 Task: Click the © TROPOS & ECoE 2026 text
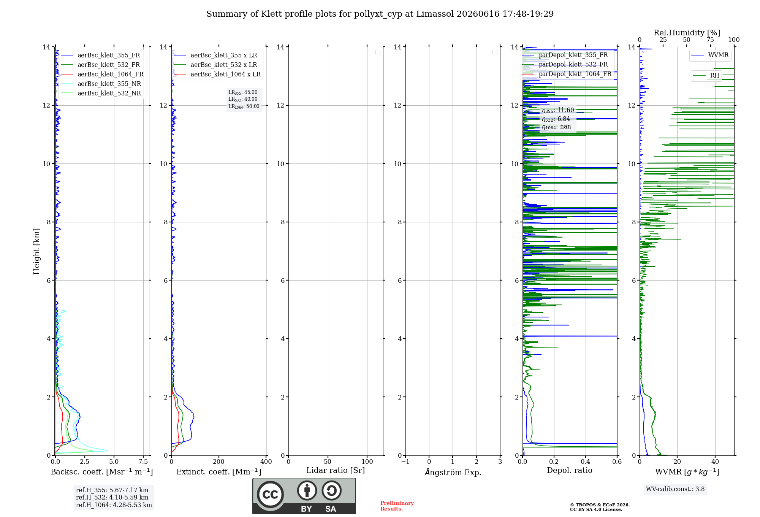[x=600, y=505]
